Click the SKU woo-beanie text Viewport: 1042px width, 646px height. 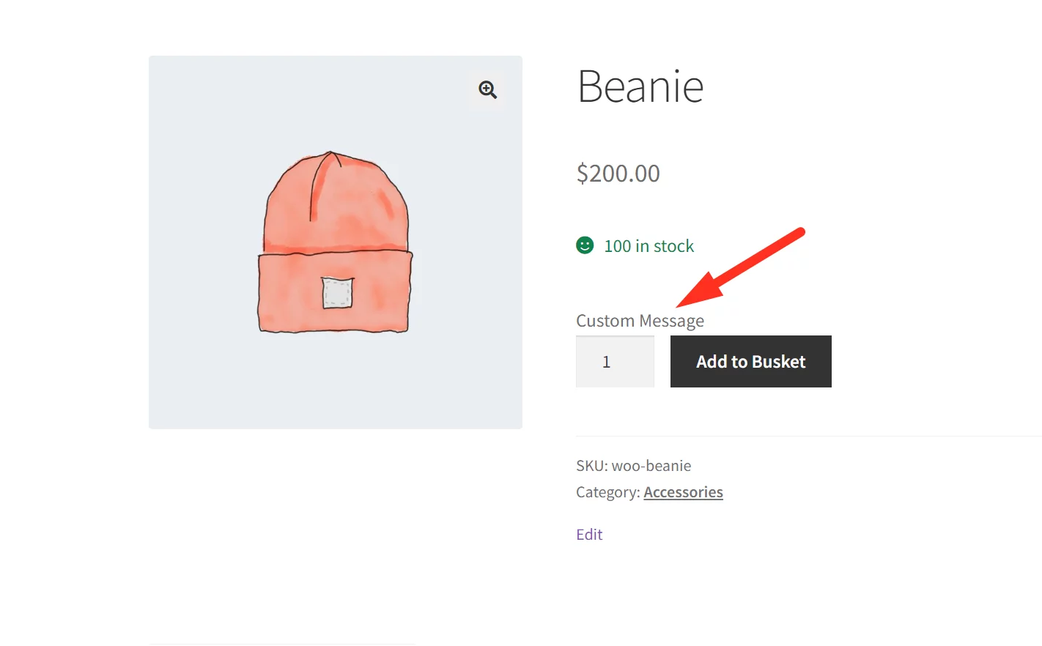tap(634, 466)
